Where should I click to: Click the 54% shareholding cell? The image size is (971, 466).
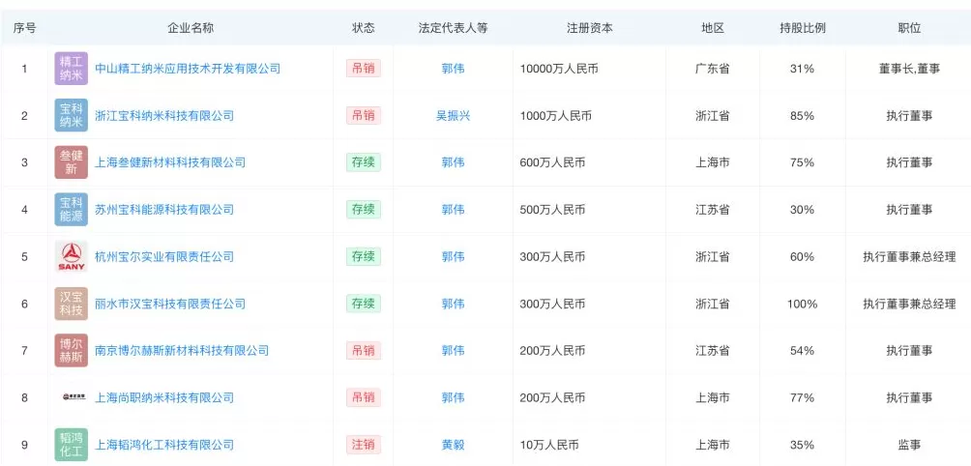coord(803,351)
